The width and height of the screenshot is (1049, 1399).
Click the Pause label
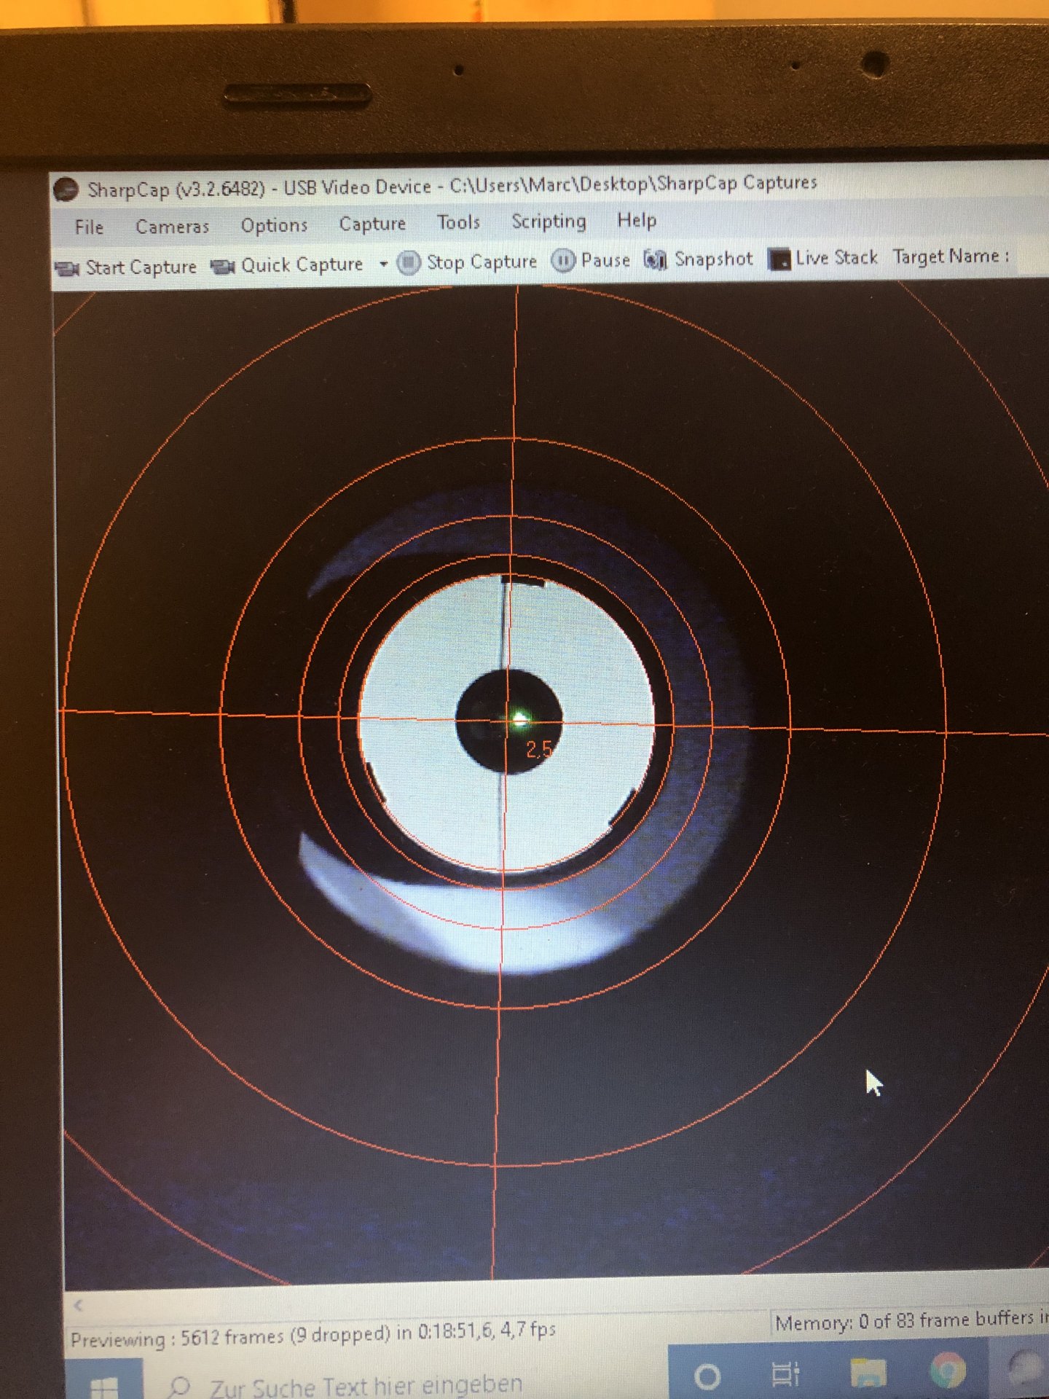click(x=605, y=259)
